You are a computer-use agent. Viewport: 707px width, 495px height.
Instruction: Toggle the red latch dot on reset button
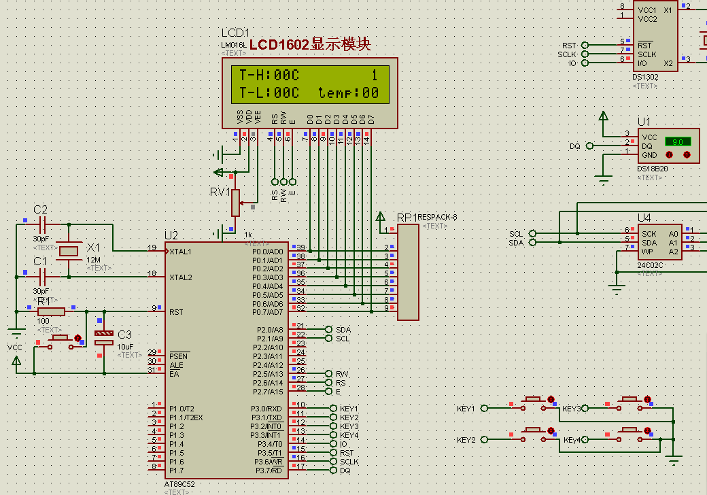tap(77, 338)
